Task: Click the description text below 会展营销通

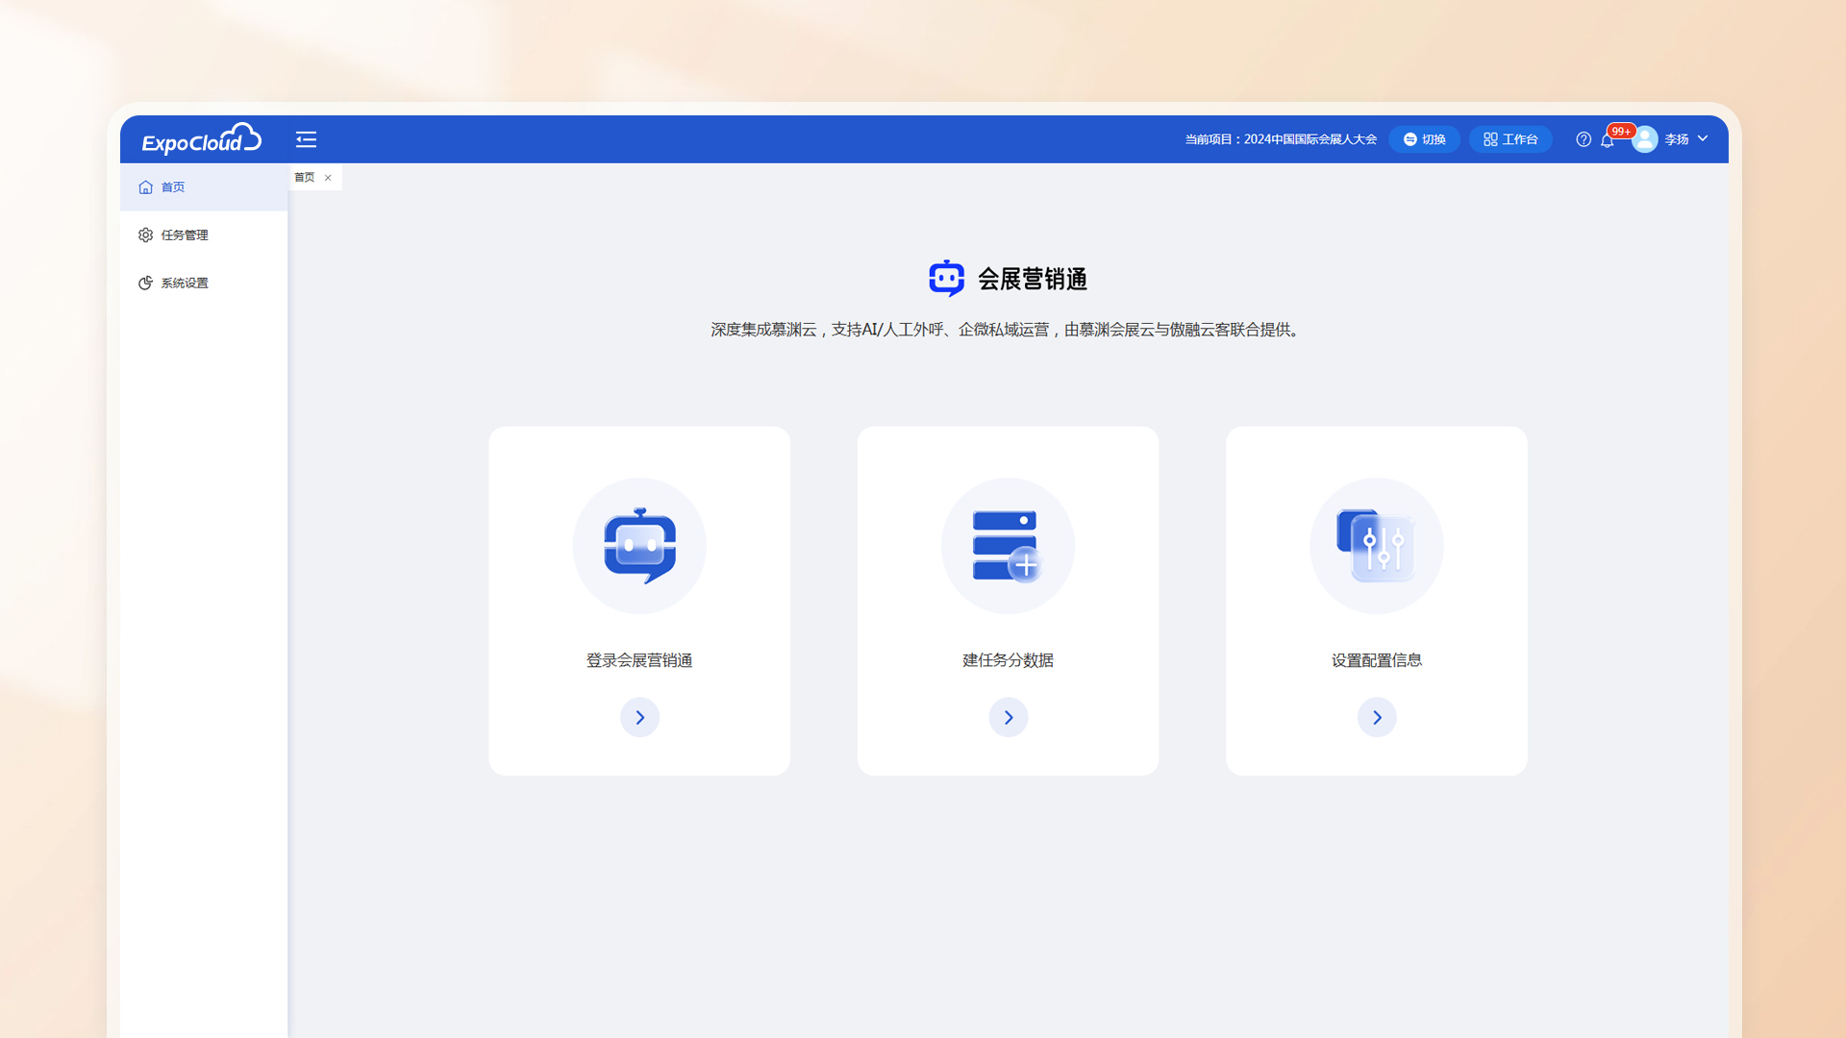Action: pos(1008,330)
